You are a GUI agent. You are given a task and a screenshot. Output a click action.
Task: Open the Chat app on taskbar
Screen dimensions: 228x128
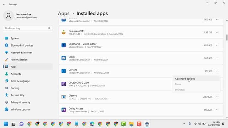pyautogui.click(x=21, y=124)
